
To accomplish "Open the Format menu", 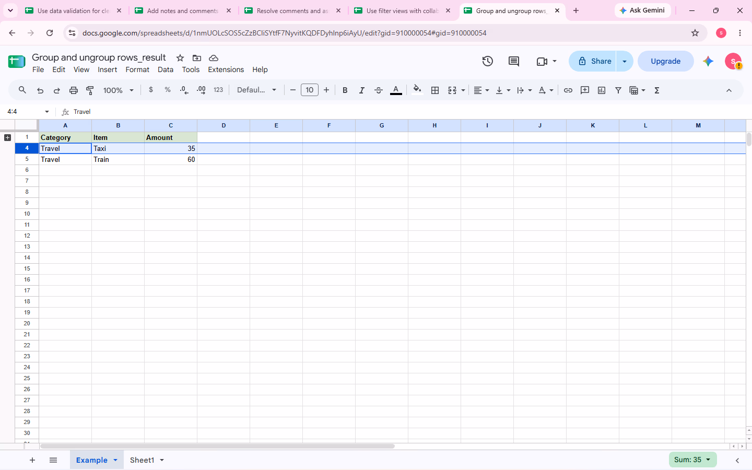I will (x=137, y=69).
